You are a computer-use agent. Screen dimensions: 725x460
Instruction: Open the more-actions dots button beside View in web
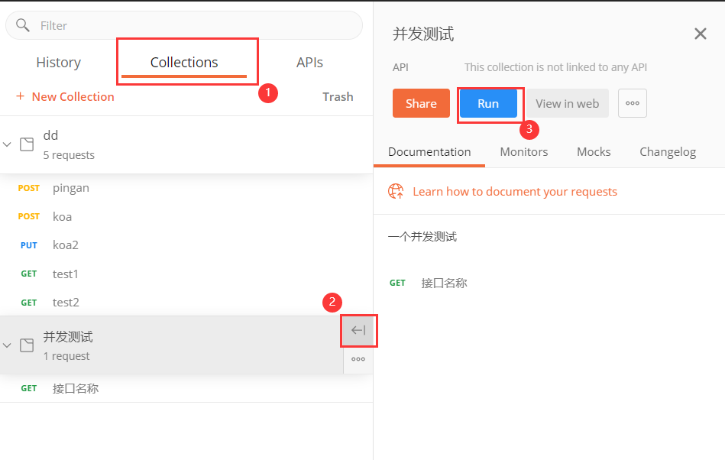(633, 103)
